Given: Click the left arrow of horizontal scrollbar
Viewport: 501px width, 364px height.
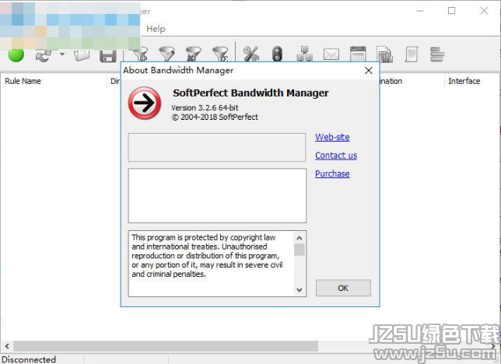Looking at the screenshot, I should [7, 346].
